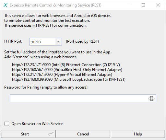Click the 'Port used by REST' hint text
Viewport: 166px width, 140px height.
[82, 41]
